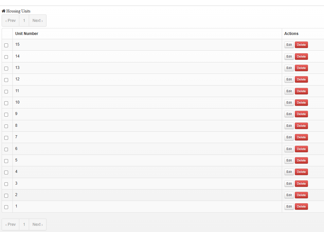Remove unit 3 with Delete button
This screenshot has width=324, height=232.
pos(301,184)
